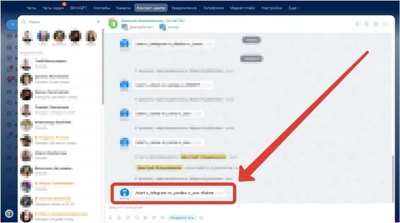This screenshot has height=223, width=400.
Task: Click the green chat avatar in header
Action: pyautogui.click(x=113, y=24)
